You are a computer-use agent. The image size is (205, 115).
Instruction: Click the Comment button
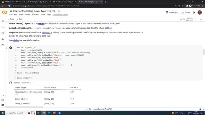[172, 12]
